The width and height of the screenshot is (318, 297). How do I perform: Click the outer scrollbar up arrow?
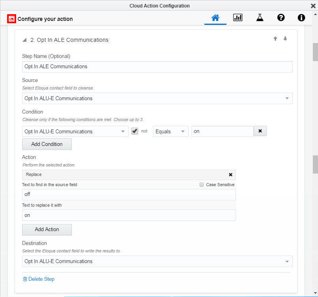(315, 15)
